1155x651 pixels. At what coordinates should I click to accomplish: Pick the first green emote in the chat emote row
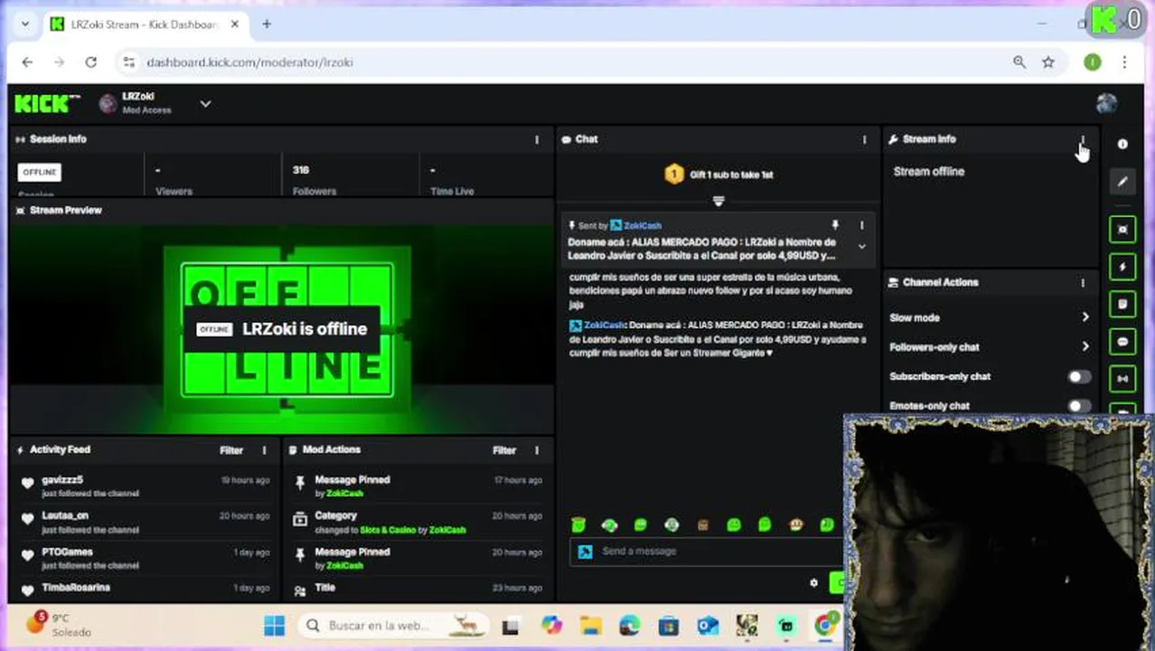[578, 524]
